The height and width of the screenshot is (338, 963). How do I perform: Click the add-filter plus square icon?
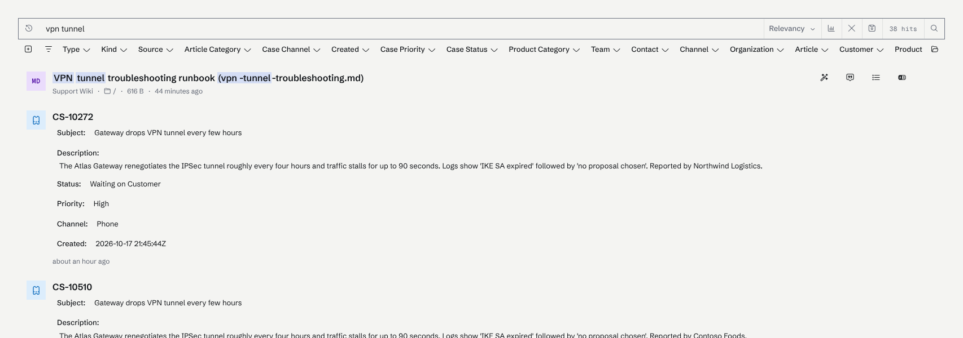(28, 49)
